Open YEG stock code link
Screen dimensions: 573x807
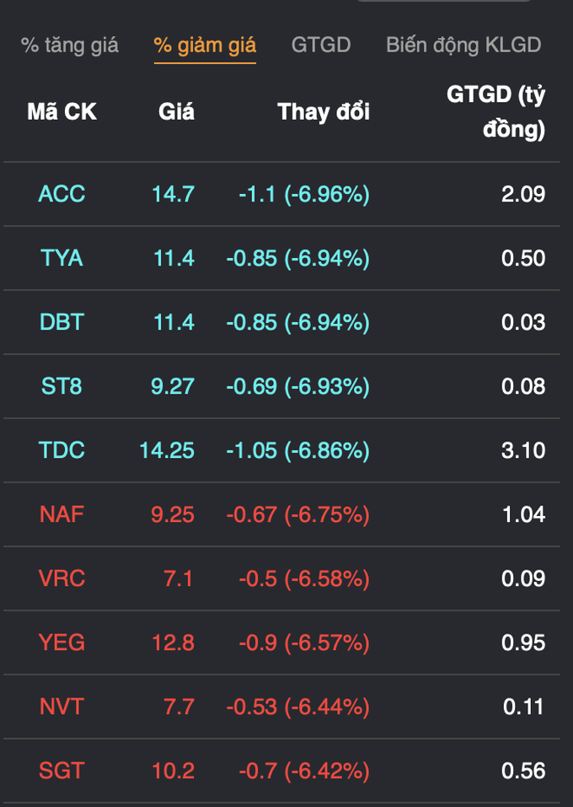click(62, 643)
